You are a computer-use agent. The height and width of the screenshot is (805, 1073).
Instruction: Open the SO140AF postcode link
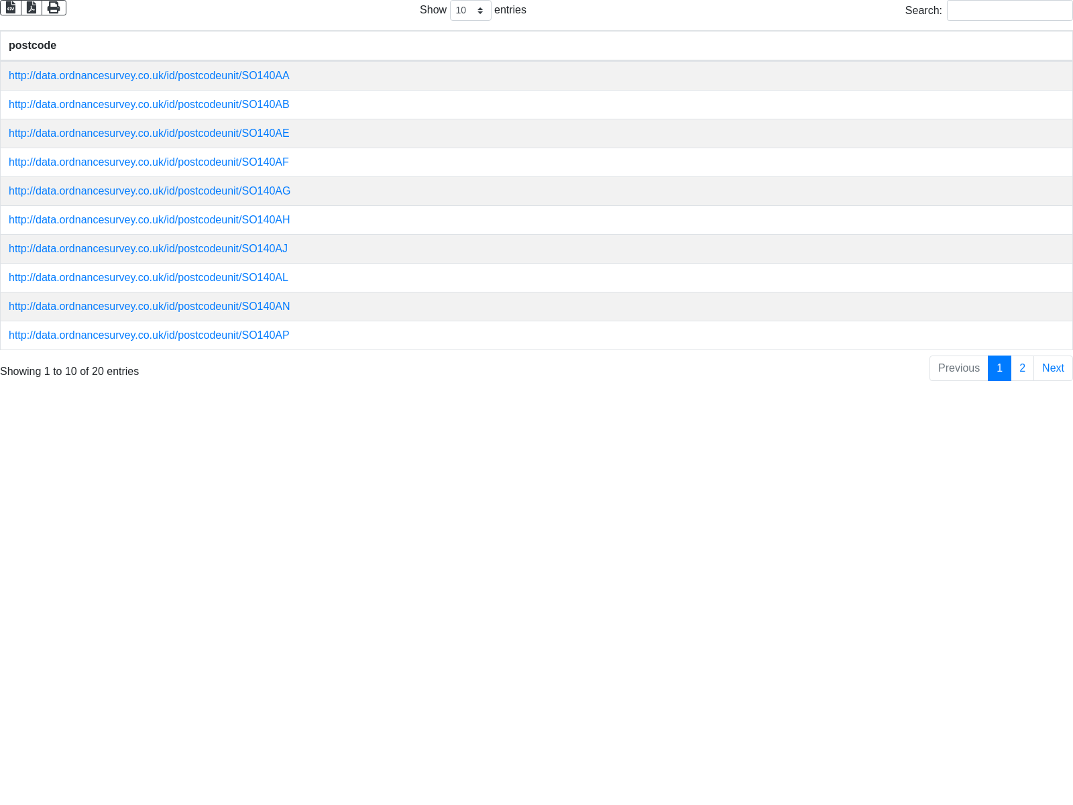click(149, 162)
